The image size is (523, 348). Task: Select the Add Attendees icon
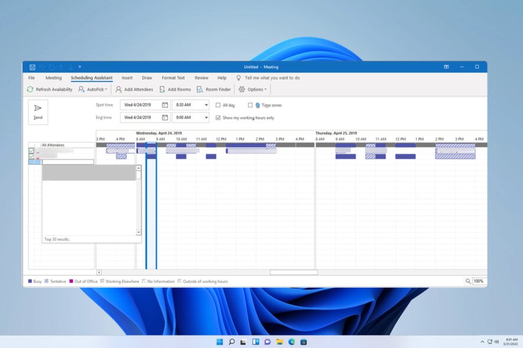coord(119,89)
